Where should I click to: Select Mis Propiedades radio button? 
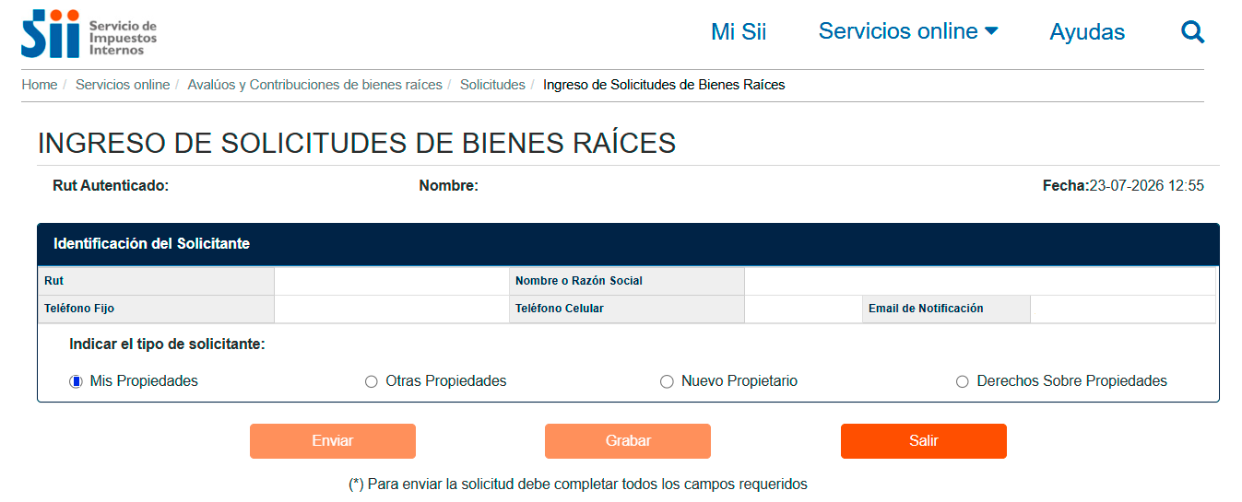(x=76, y=381)
